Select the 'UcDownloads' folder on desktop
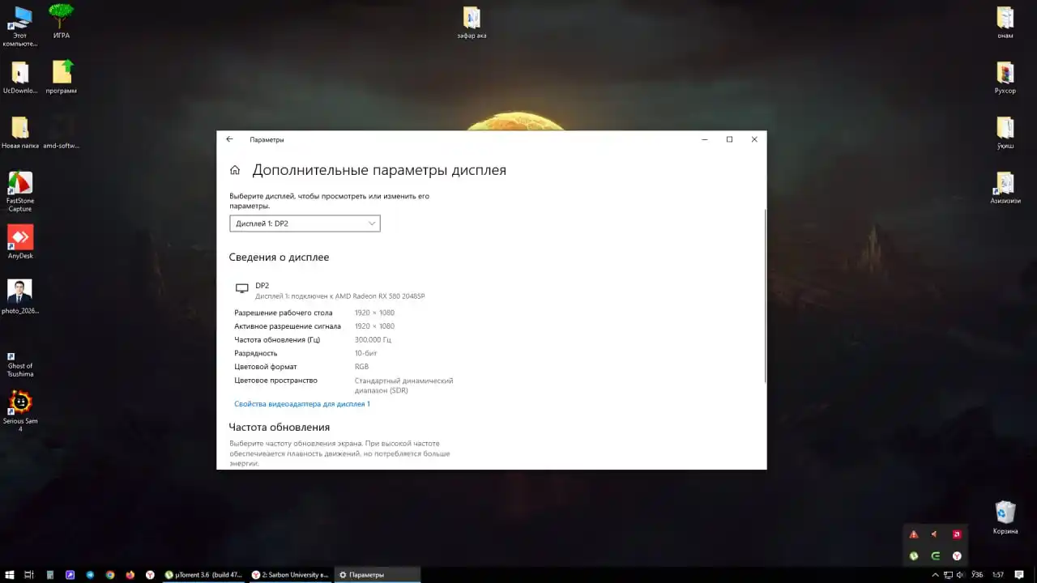The image size is (1037, 583). click(x=20, y=78)
